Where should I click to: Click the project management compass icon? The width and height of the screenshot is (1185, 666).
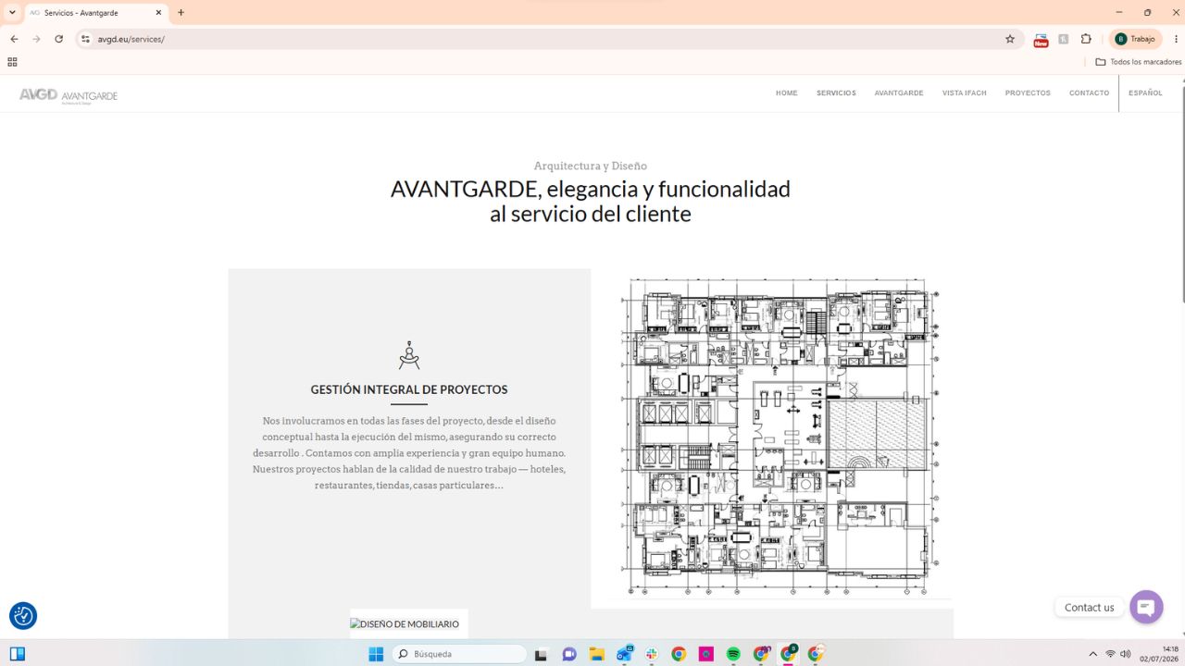(x=409, y=355)
